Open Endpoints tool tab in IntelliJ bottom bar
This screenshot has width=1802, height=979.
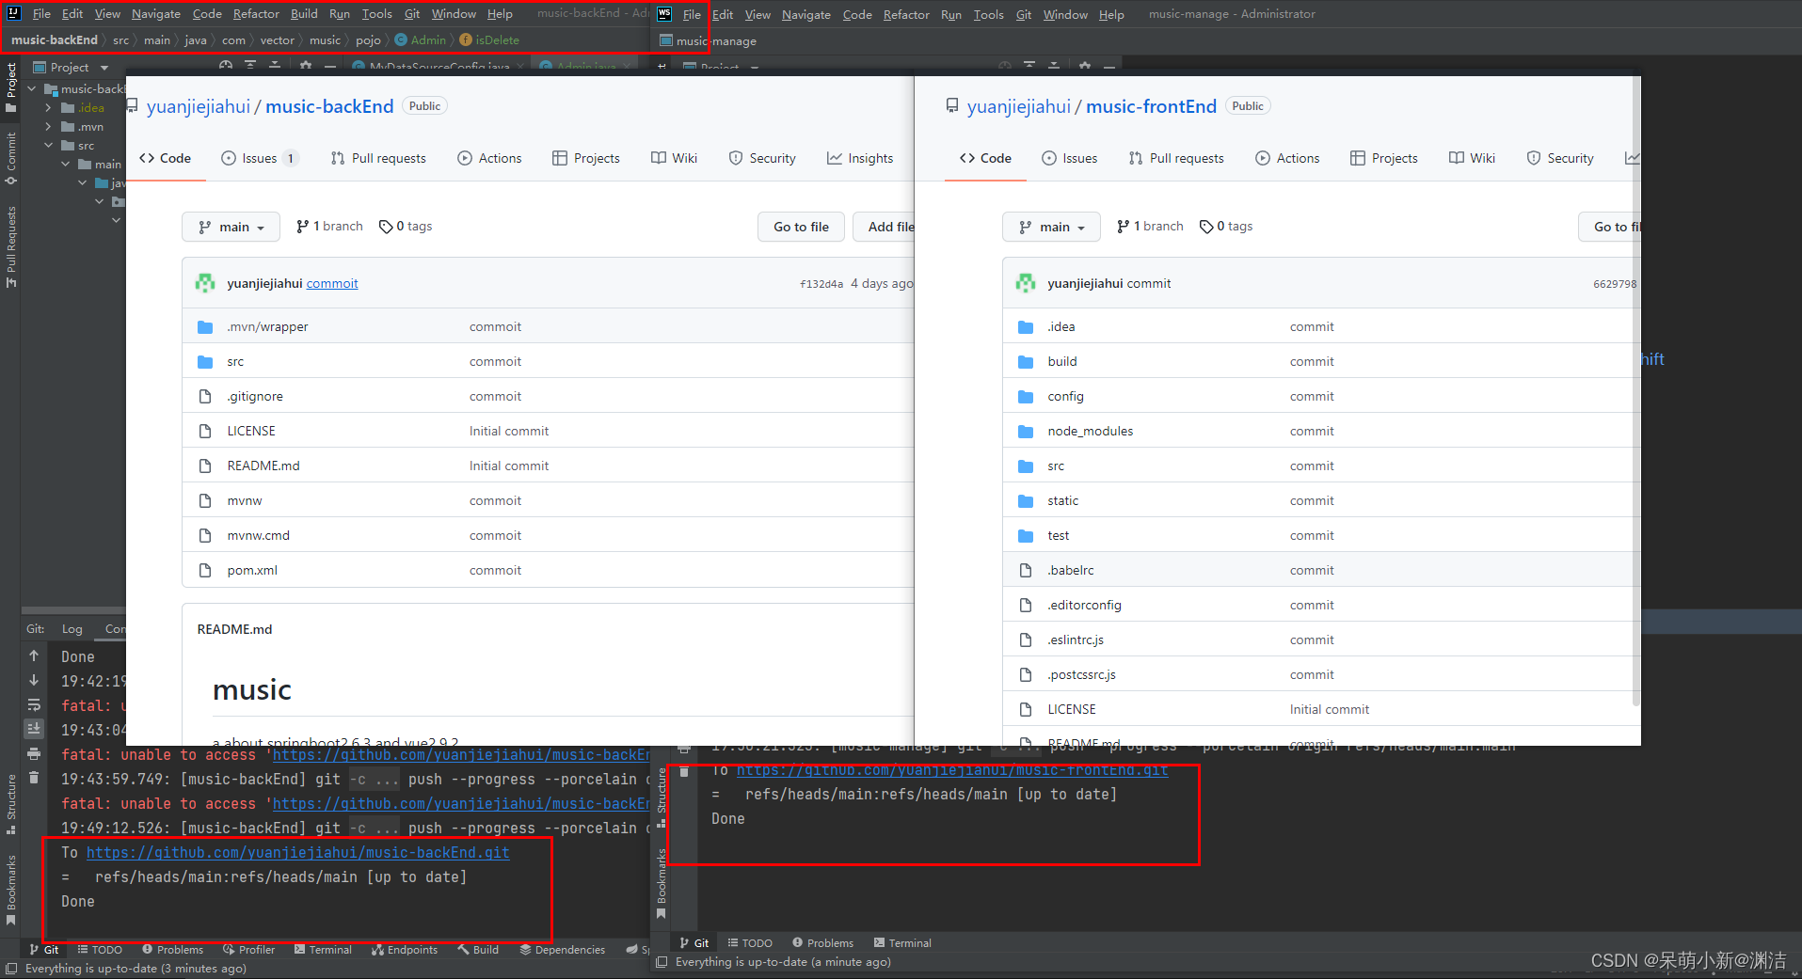click(405, 949)
